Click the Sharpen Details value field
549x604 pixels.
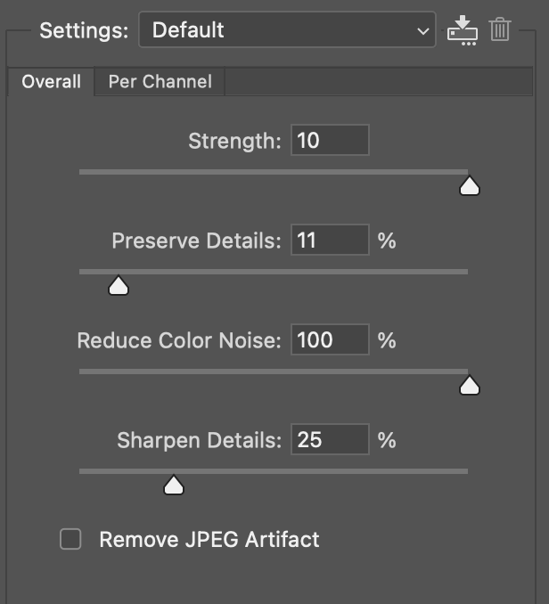click(x=329, y=440)
